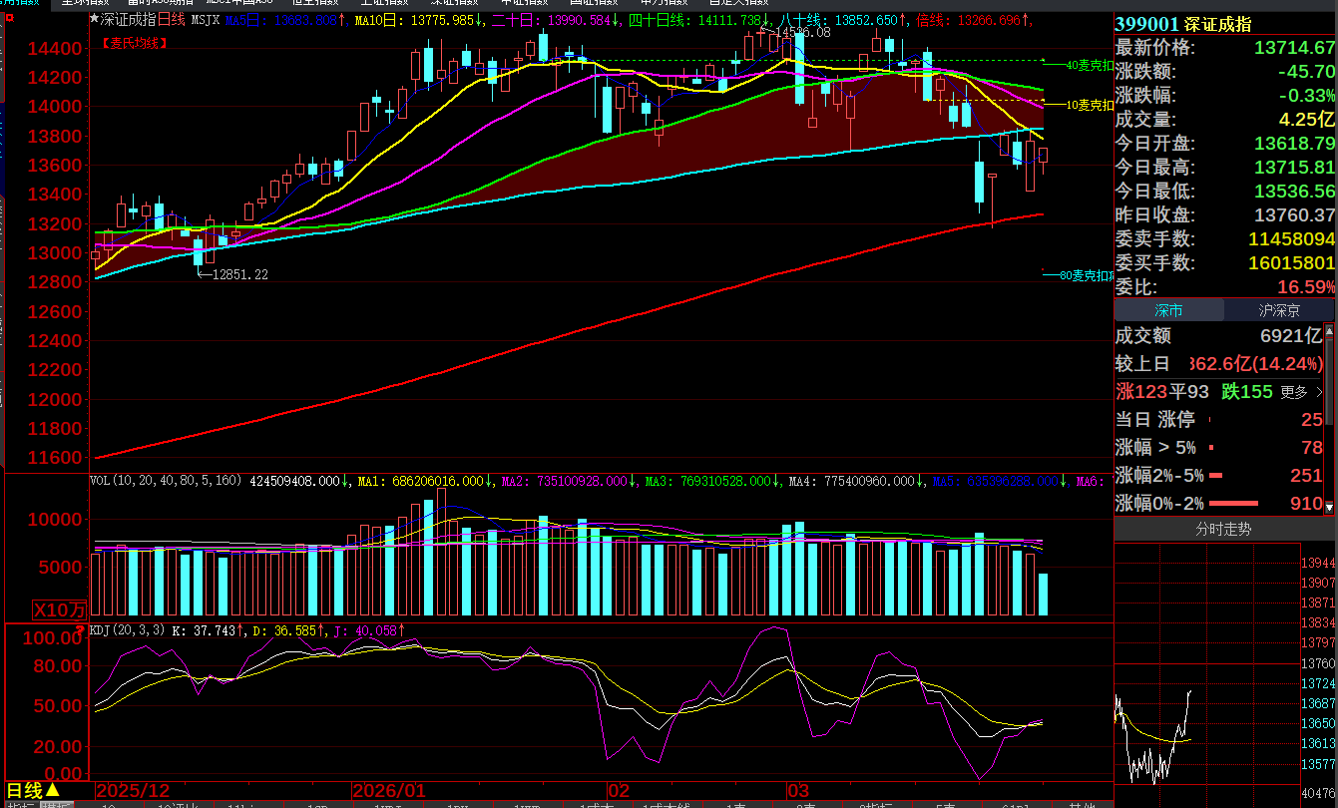Click the 分时走势 panel header

tap(1224, 530)
